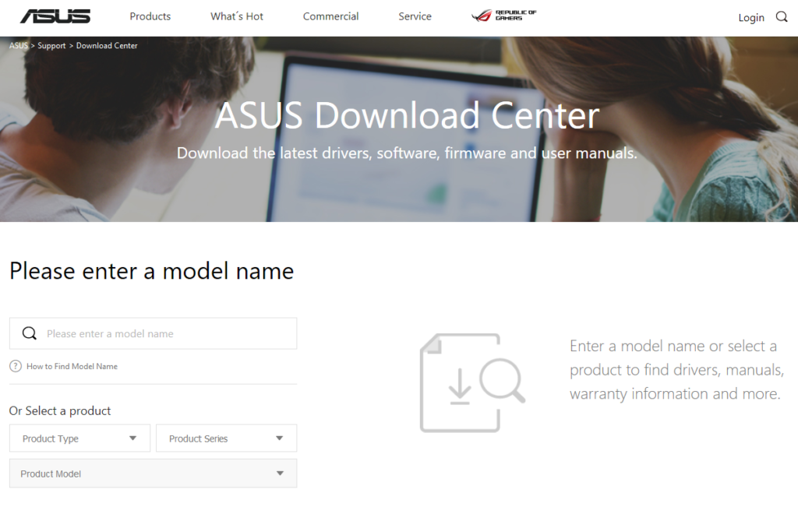Select the Commercial menu item

click(330, 16)
